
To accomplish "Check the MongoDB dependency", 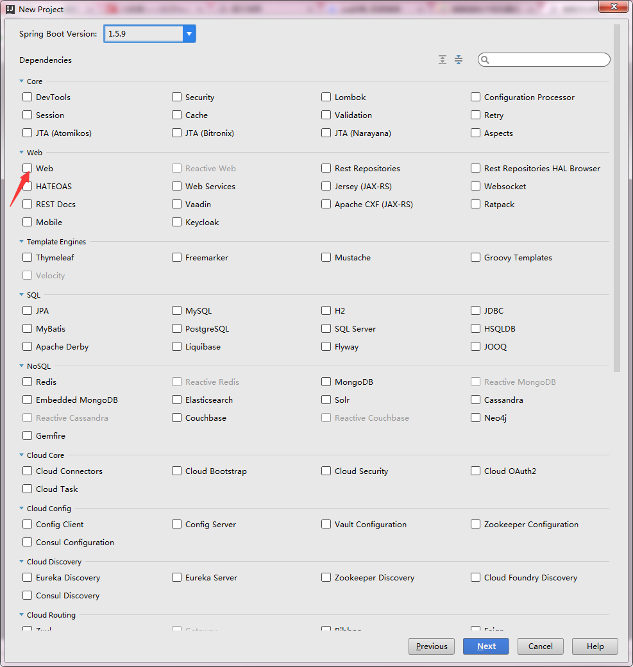I will [326, 382].
